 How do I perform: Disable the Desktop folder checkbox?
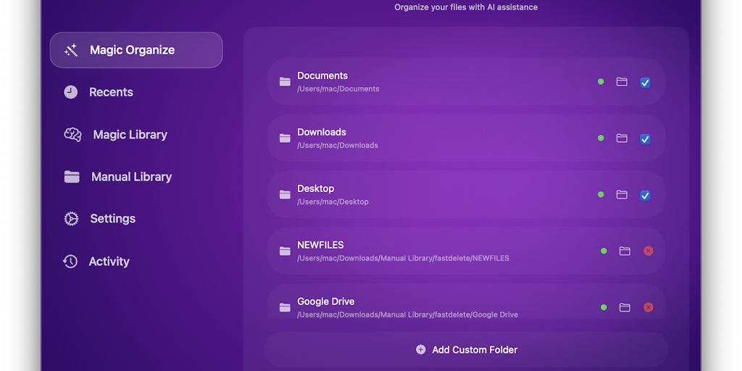[x=645, y=196]
